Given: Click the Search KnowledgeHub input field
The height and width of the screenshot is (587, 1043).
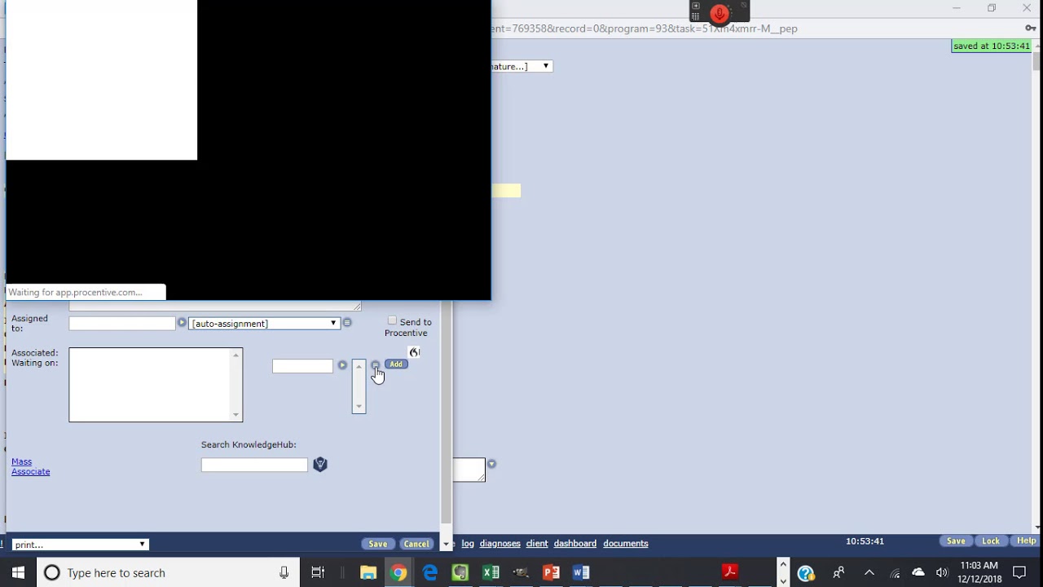Looking at the screenshot, I should click(254, 465).
